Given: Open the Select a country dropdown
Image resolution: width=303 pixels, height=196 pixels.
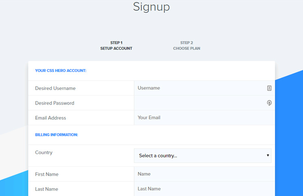Looking at the screenshot, I should coord(203,156).
